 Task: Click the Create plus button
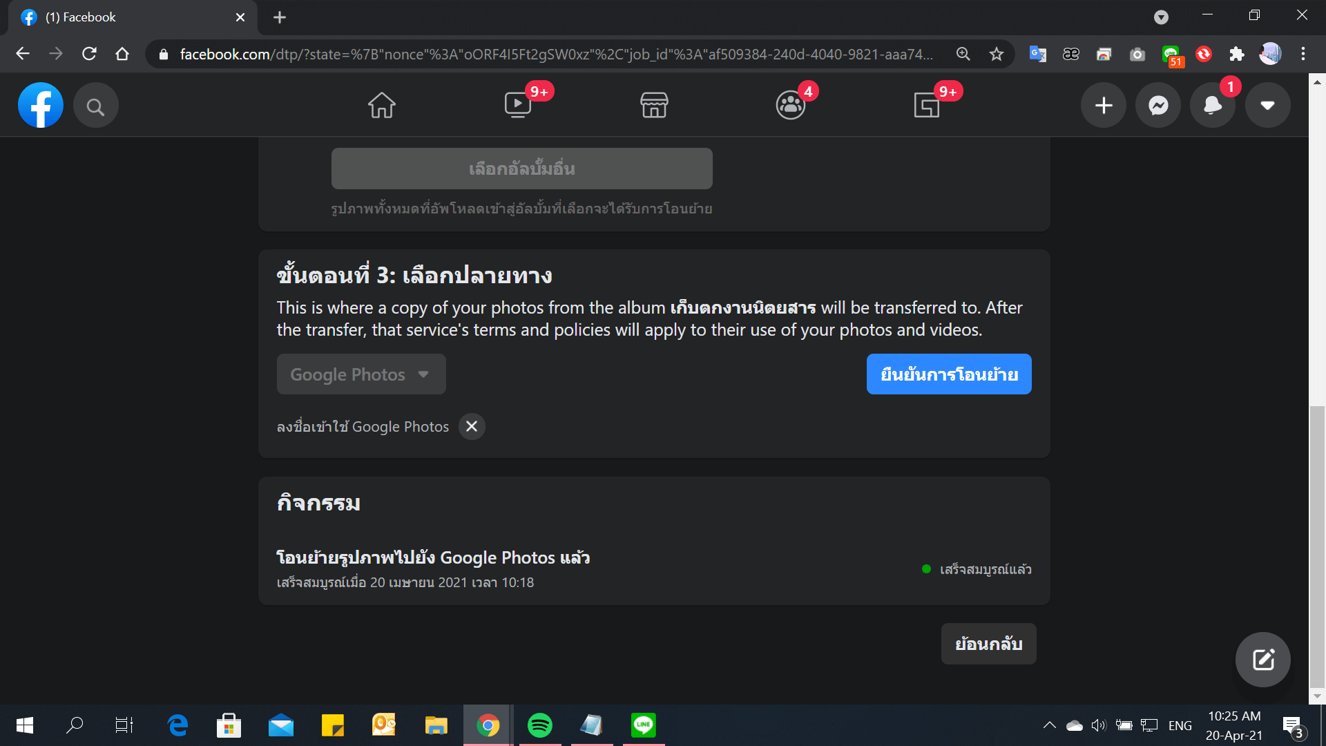pos(1104,105)
